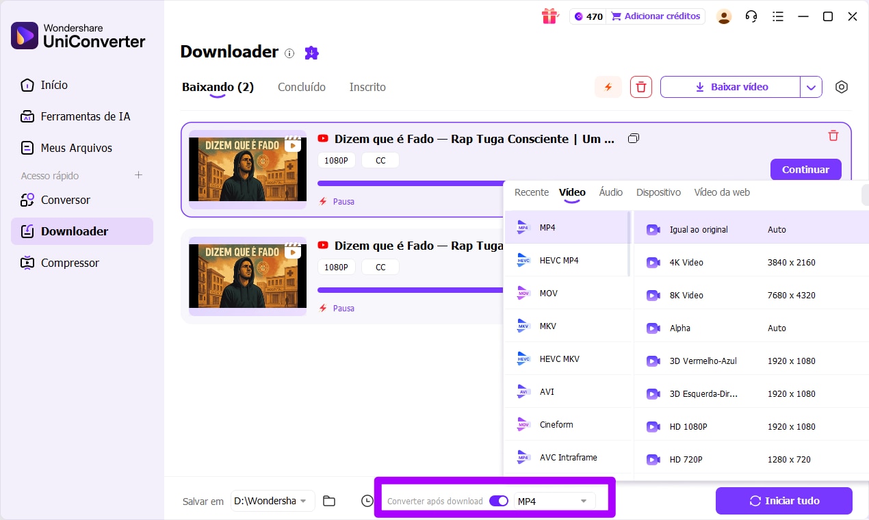
Task: Open Downloader settings gear icon
Action: 842,87
